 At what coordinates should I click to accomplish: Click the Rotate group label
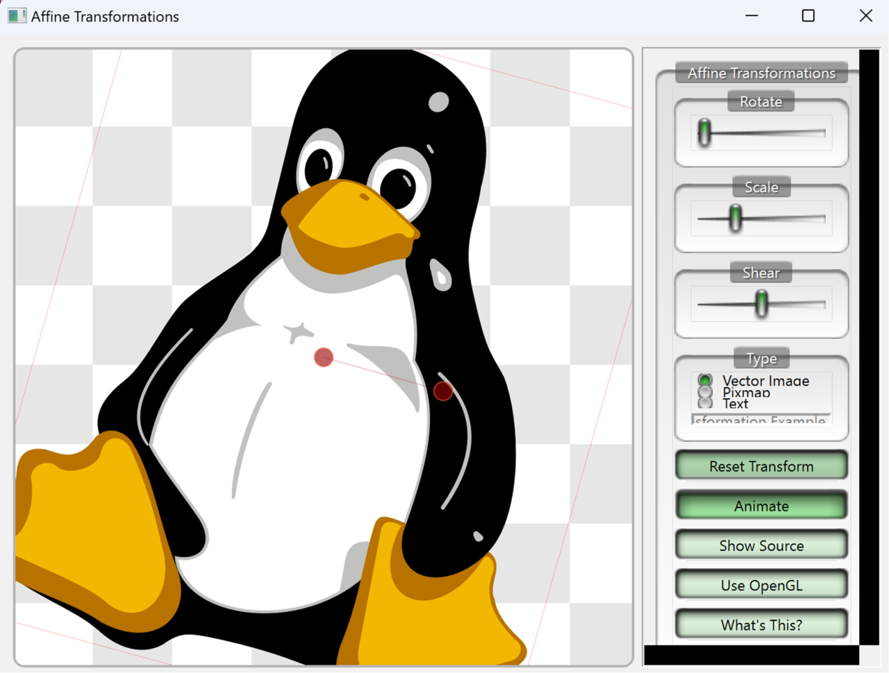coord(761,101)
